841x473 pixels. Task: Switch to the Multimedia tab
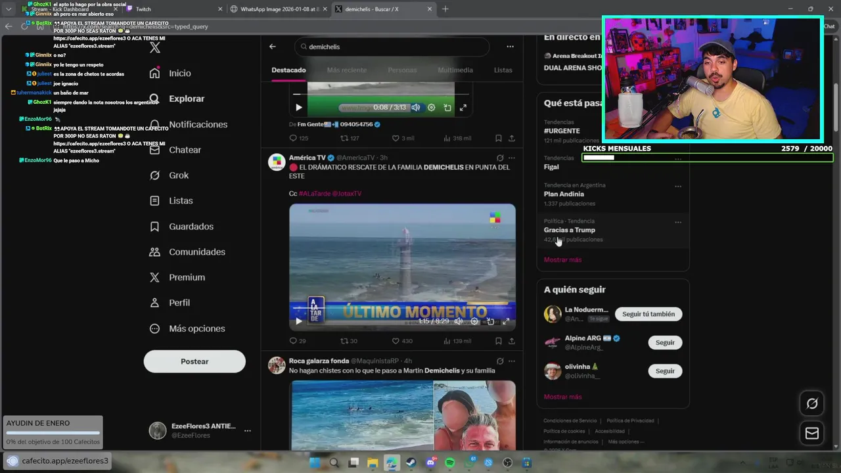[x=455, y=70]
